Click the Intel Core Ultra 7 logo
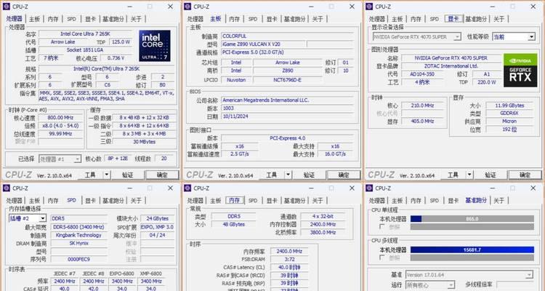This screenshot has height=291, width=545. 155,46
